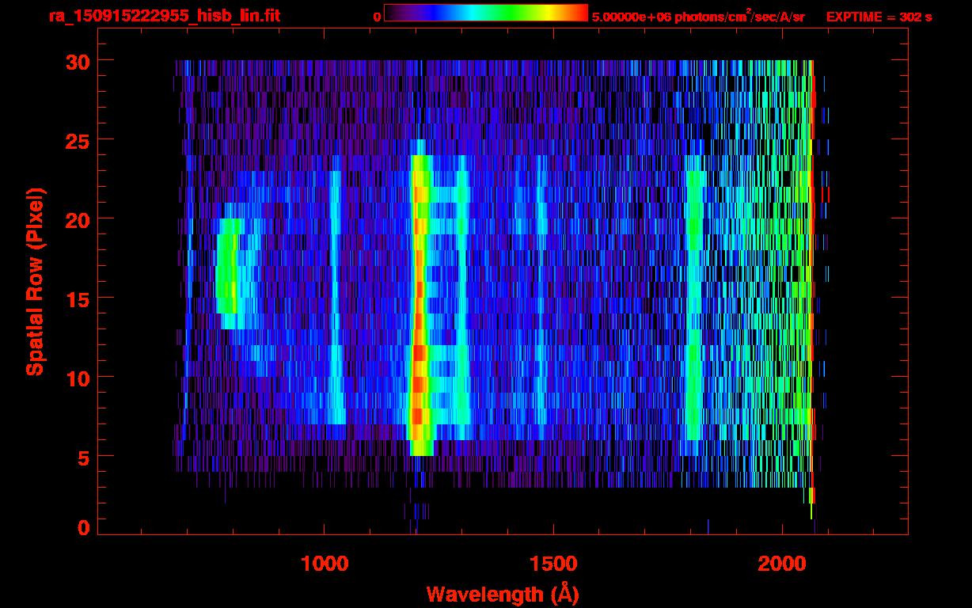Select the 5.00000e+06 photons maximum label
Viewport: 972px width, 608px height.
(x=697, y=17)
